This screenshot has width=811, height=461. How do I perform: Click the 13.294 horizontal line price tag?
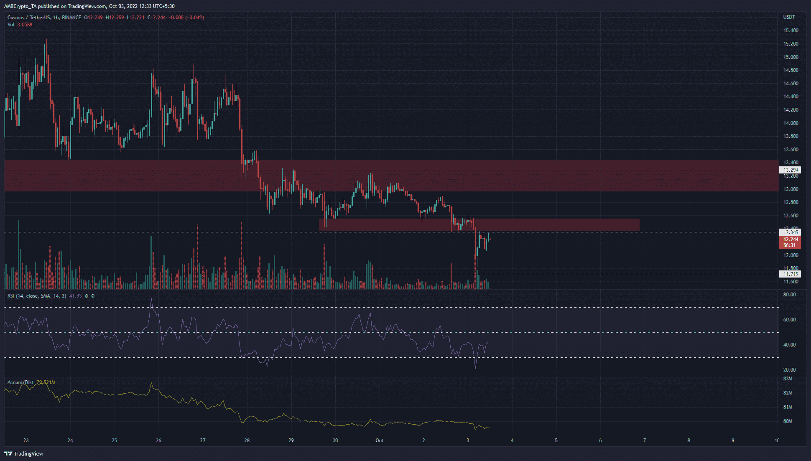(x=791, y=170)
